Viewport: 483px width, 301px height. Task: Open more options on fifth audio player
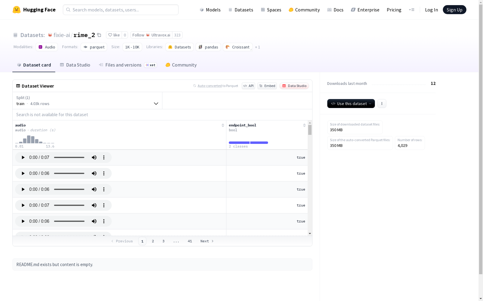click(x=104, y=221)
